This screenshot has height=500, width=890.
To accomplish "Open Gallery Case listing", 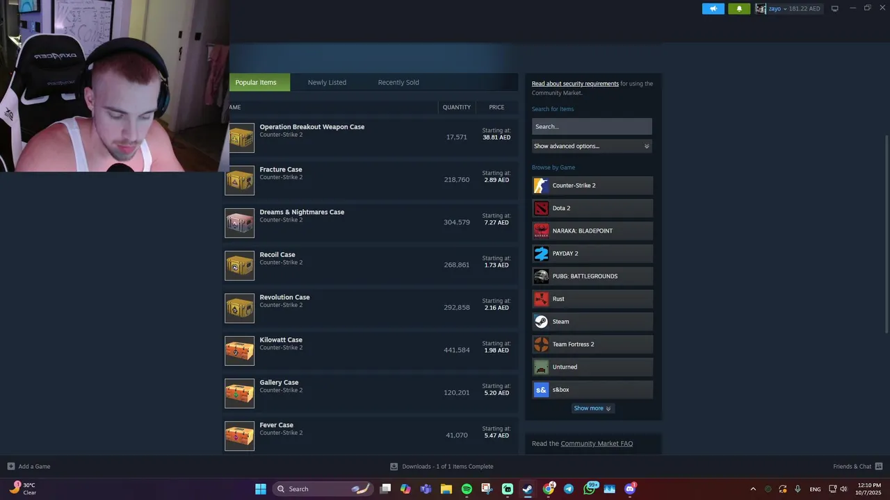I will [x=371, y=392].
